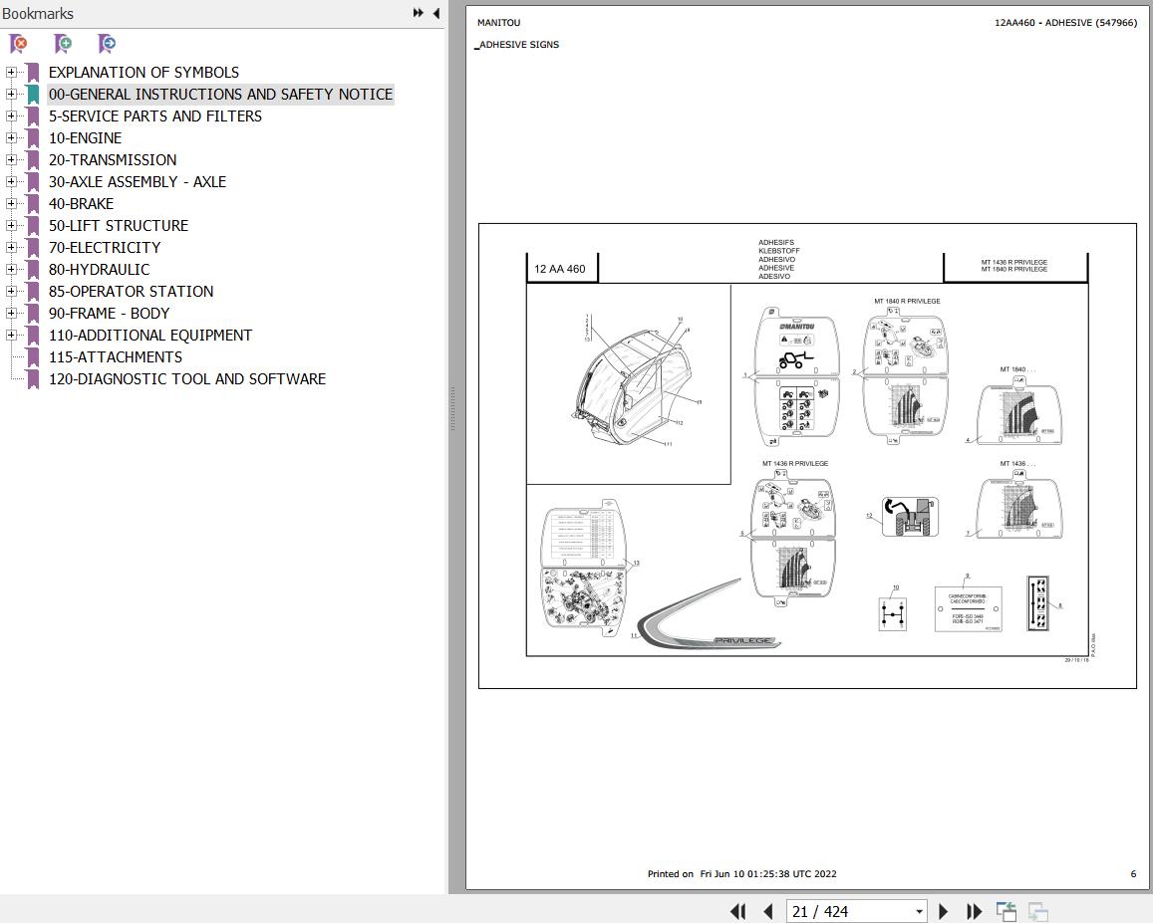Jump to the last page
Image resolution: width=1153 pixels, height=923 pixels.
click(975, 911)
